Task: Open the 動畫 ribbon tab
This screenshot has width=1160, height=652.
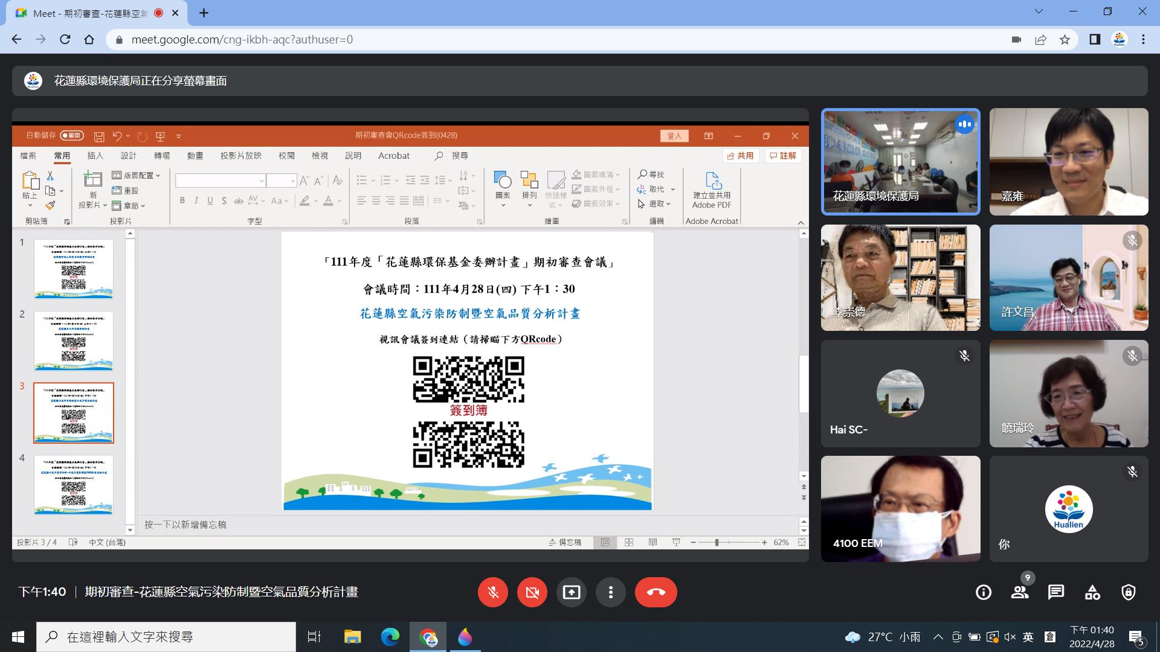Action: click(195, 156)
